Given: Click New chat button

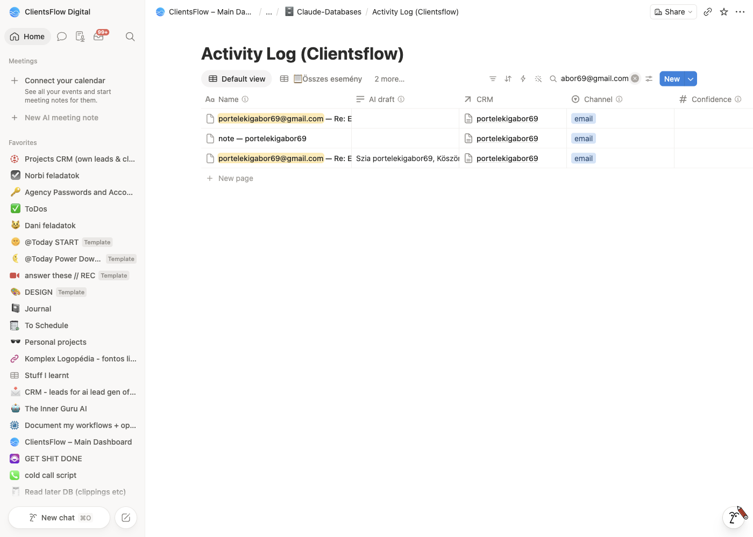Looking at the screenshot, I should 59,518.
